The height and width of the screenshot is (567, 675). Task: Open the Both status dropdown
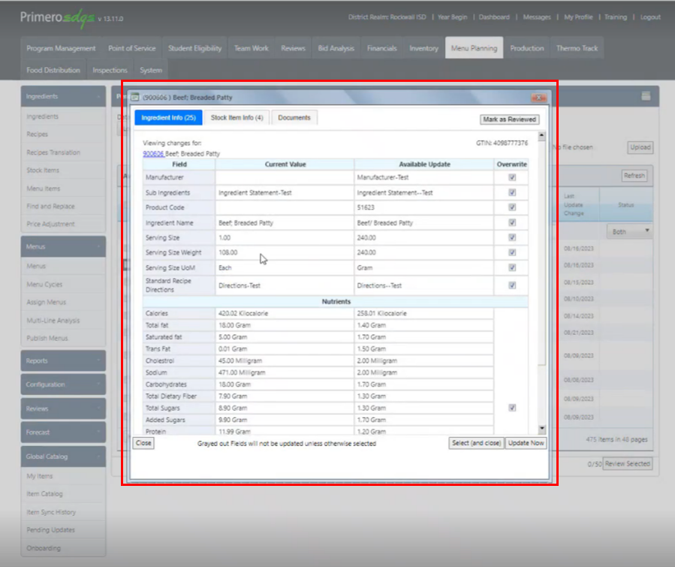click(x=631, y=232)
